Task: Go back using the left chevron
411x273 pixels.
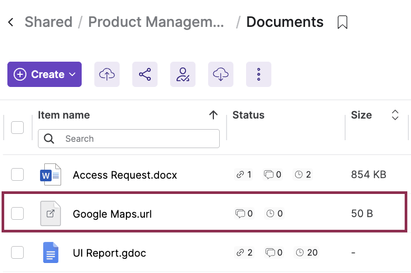Action: point(11,22)
